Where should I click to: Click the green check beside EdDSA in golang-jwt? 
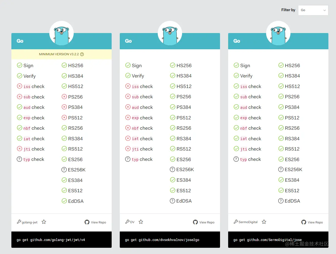pos(64,201)
